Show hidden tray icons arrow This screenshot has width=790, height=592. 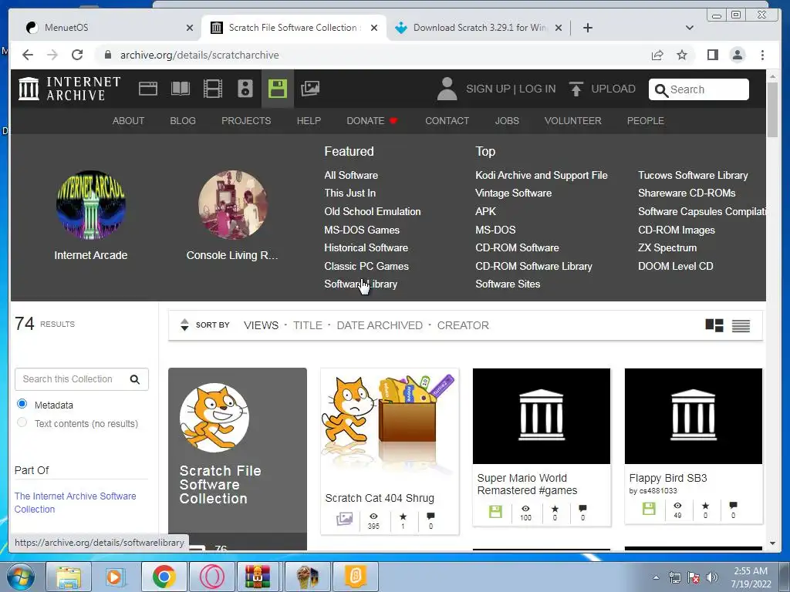pos(656,578)
